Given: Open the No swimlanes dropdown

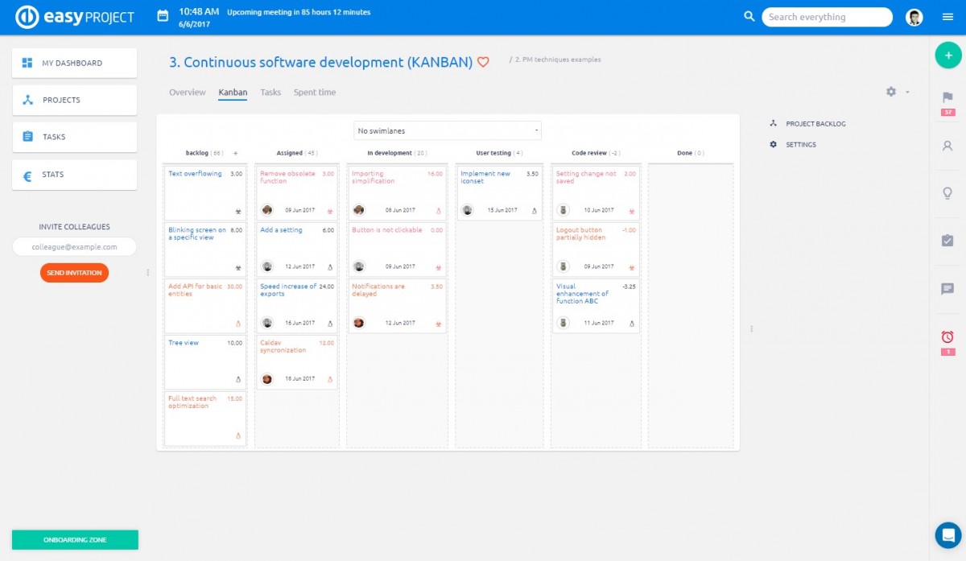Looking at the screenshot, I should coord(448,130).
